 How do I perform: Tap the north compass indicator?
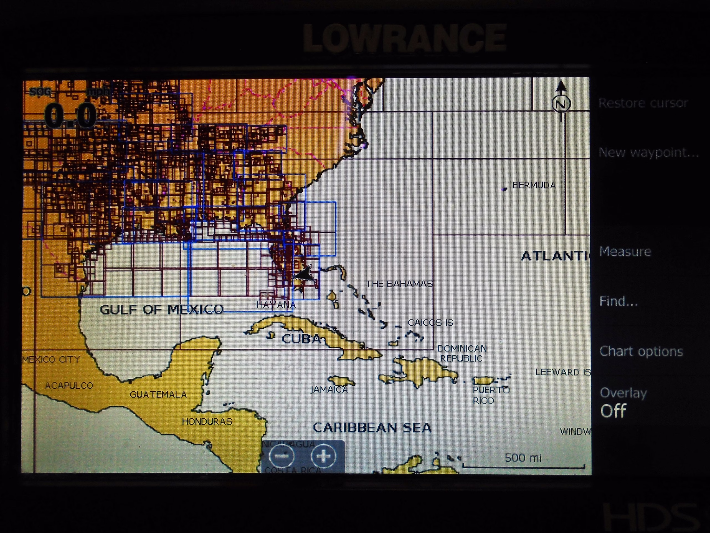tap(561, 101)
